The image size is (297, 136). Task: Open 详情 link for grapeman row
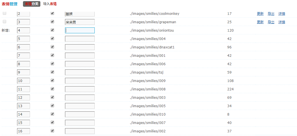click(282, 22)
